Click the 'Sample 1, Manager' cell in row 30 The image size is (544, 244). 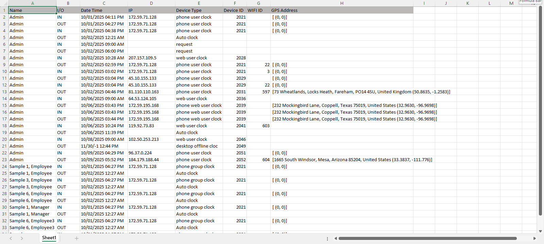pos(32,207)
